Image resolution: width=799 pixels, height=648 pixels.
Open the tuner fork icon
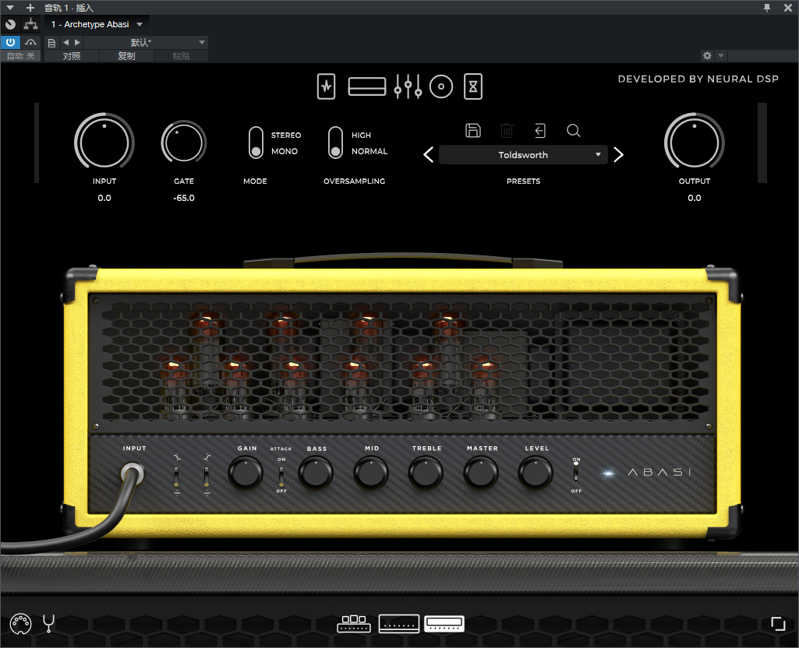[48, 624]
